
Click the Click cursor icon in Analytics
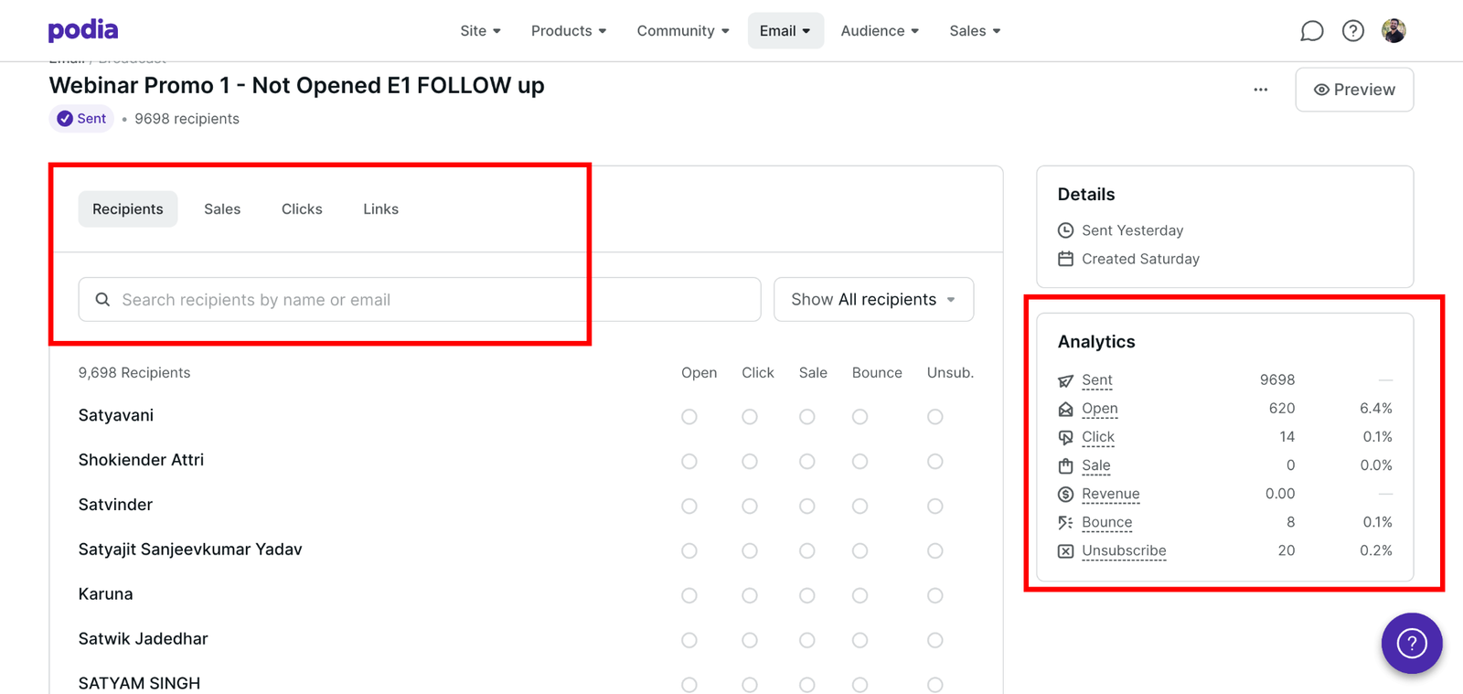tap(1065, 437)
